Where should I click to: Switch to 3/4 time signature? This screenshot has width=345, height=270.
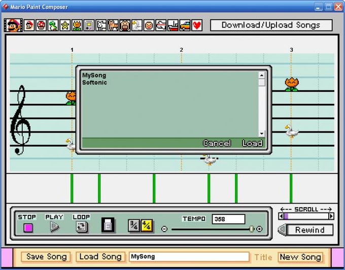click(134, 225)
